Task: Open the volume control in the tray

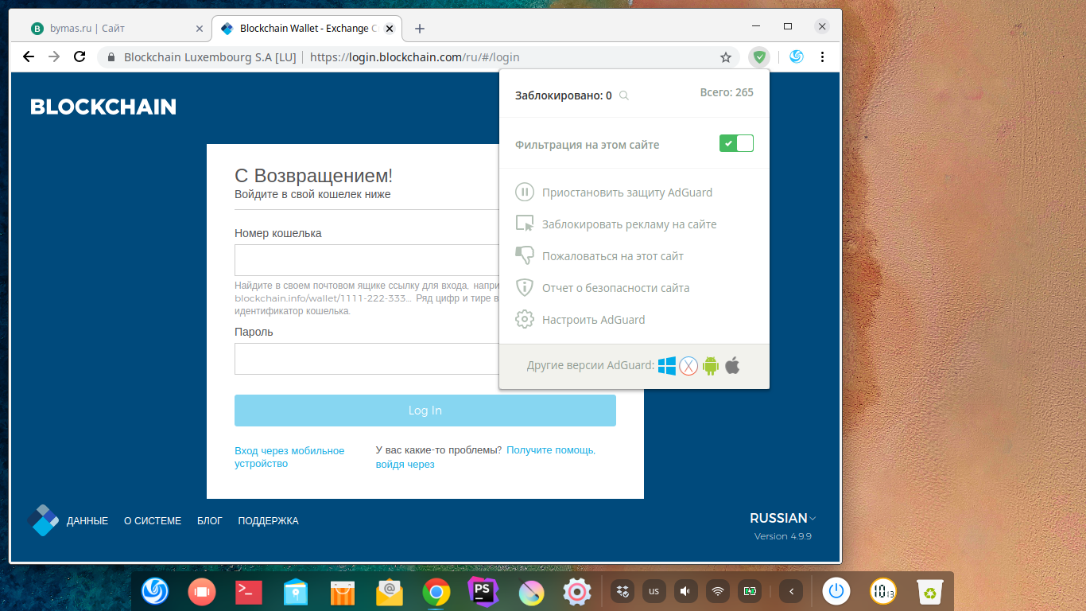Action: coord(685,591)
